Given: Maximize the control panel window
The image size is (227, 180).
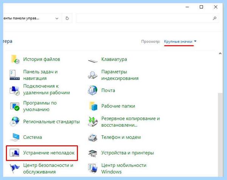Looking at the screenshot, I should (x=201, y=7).
